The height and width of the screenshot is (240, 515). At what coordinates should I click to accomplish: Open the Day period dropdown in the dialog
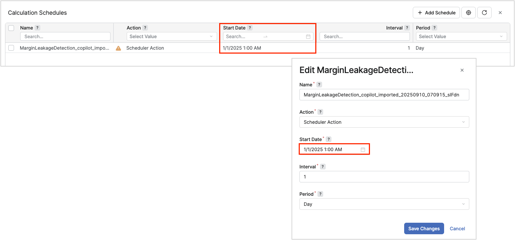384,204
